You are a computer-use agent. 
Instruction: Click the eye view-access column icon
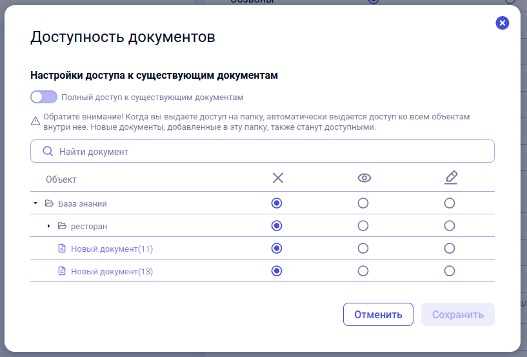[364, 178]
